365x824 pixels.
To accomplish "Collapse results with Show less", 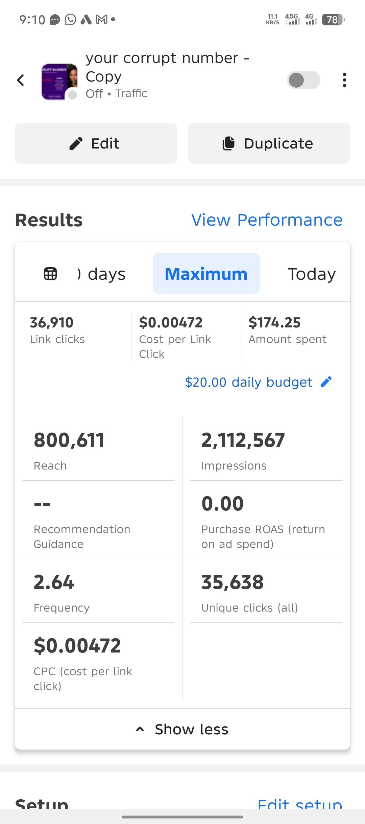I will pos(182,729).
